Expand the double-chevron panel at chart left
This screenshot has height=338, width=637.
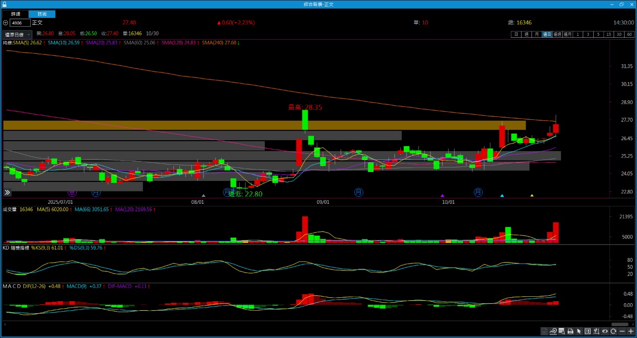[x=7, y=192]
